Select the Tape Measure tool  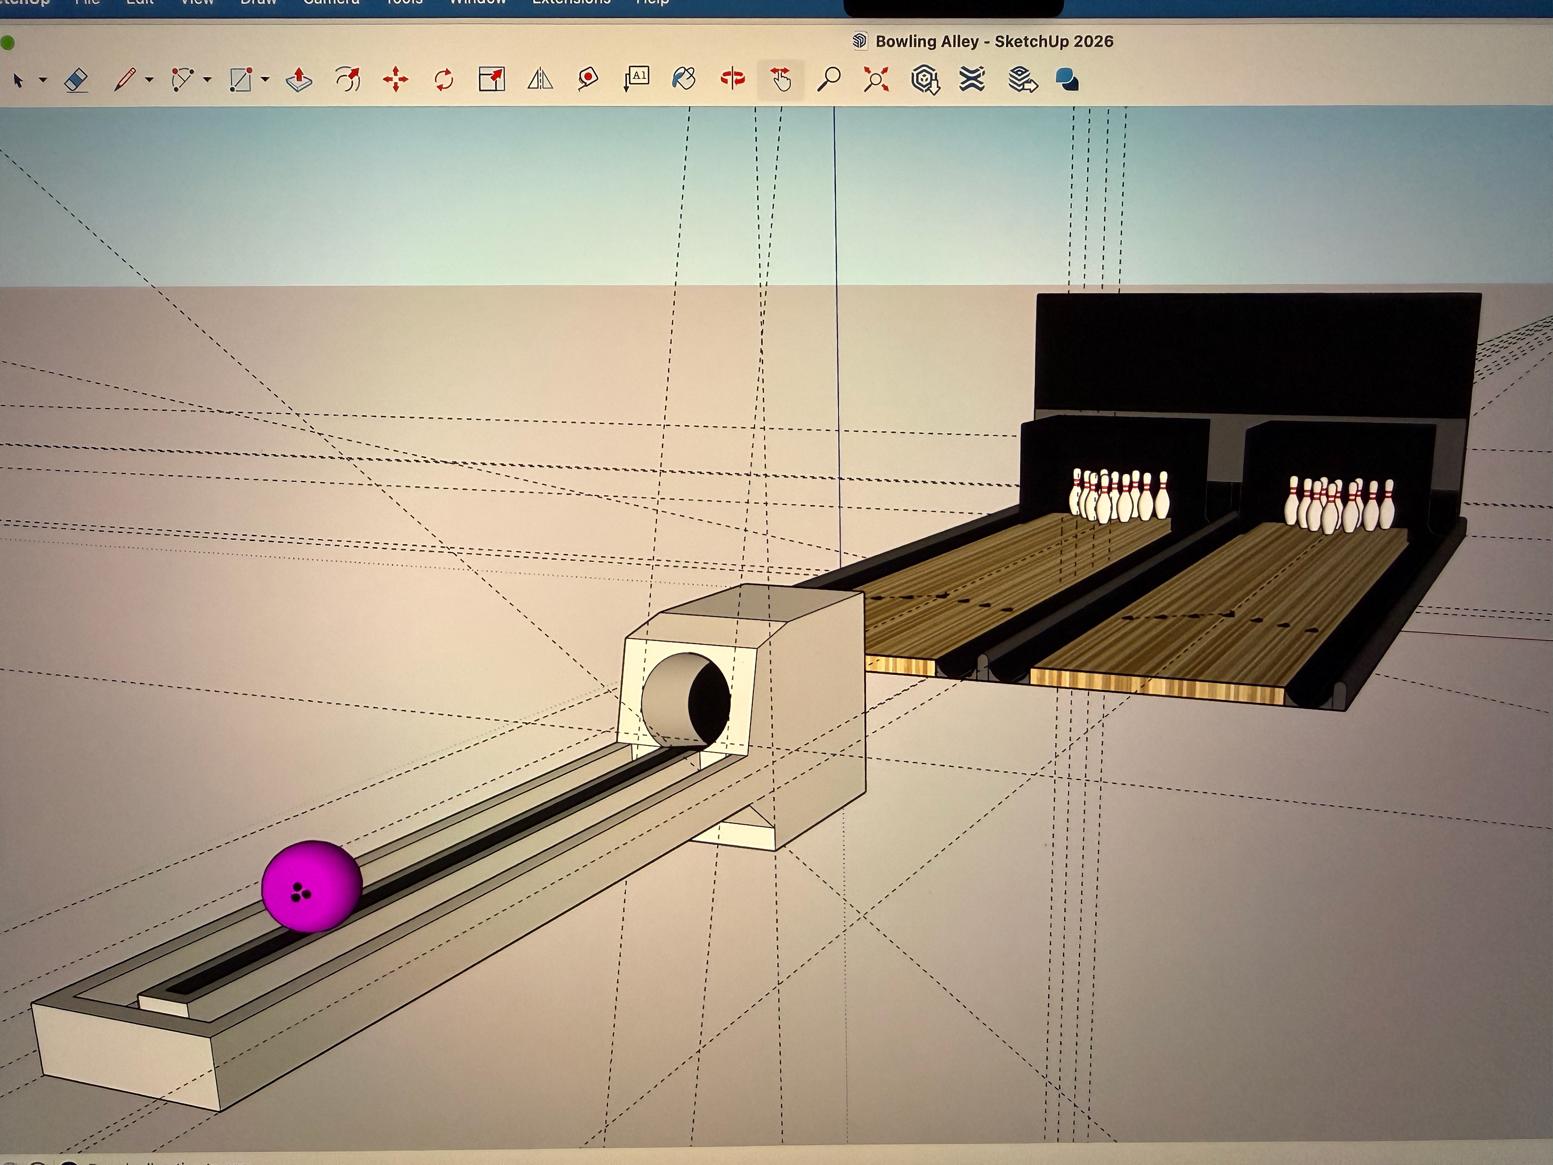[588, 78]
